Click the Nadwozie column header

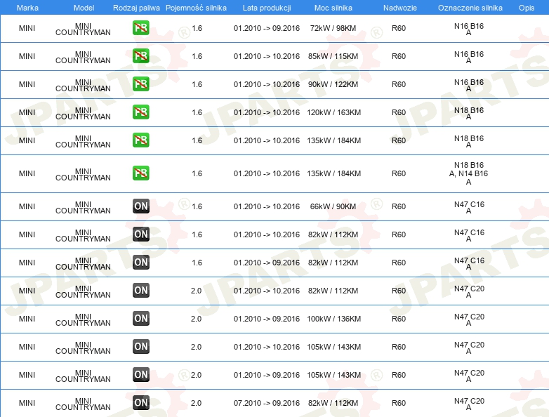(400, 8)
